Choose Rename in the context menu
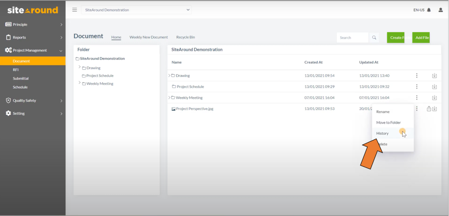Screen dimensions: 449x216 [x=383, y=112]
